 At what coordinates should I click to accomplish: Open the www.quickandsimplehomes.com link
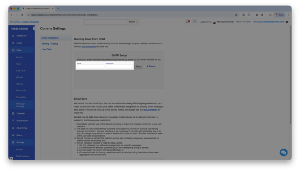point(269,22)
